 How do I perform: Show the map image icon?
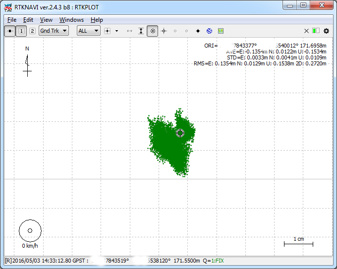tap(221, 31)
